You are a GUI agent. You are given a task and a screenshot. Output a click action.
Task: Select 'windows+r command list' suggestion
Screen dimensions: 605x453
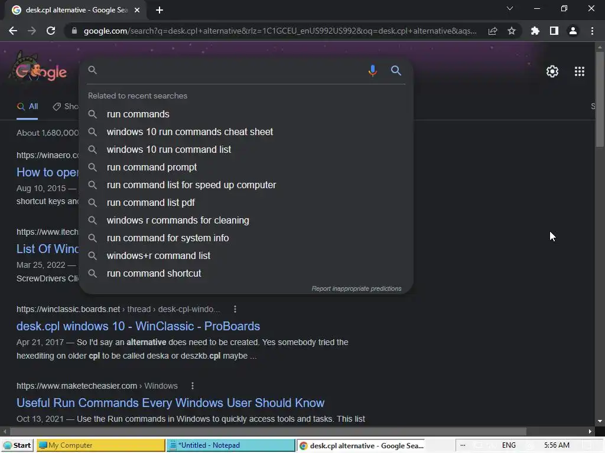pyautogui.click(x=246, y=256)
